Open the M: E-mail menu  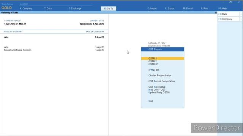[x=188, y=8]
